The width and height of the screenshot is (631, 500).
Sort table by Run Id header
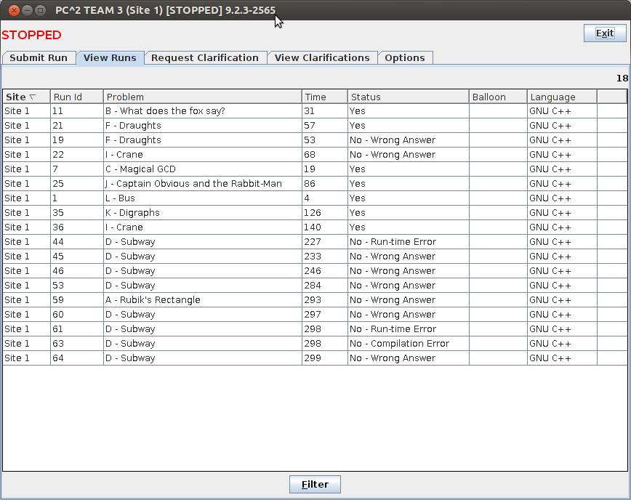pyautogui.click(x=76, y=97)
